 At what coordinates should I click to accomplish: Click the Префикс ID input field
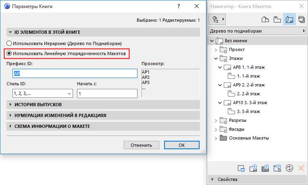(75, 73)
